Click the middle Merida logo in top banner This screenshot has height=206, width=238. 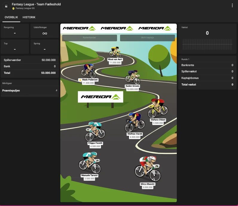coord(117,28)
